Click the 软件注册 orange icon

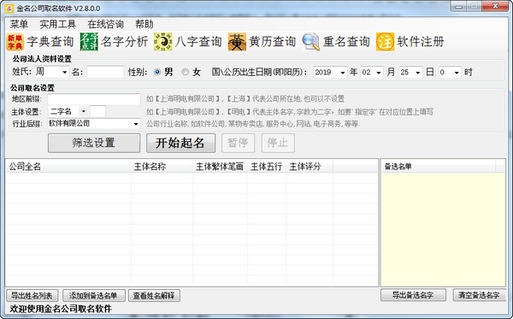385,42
